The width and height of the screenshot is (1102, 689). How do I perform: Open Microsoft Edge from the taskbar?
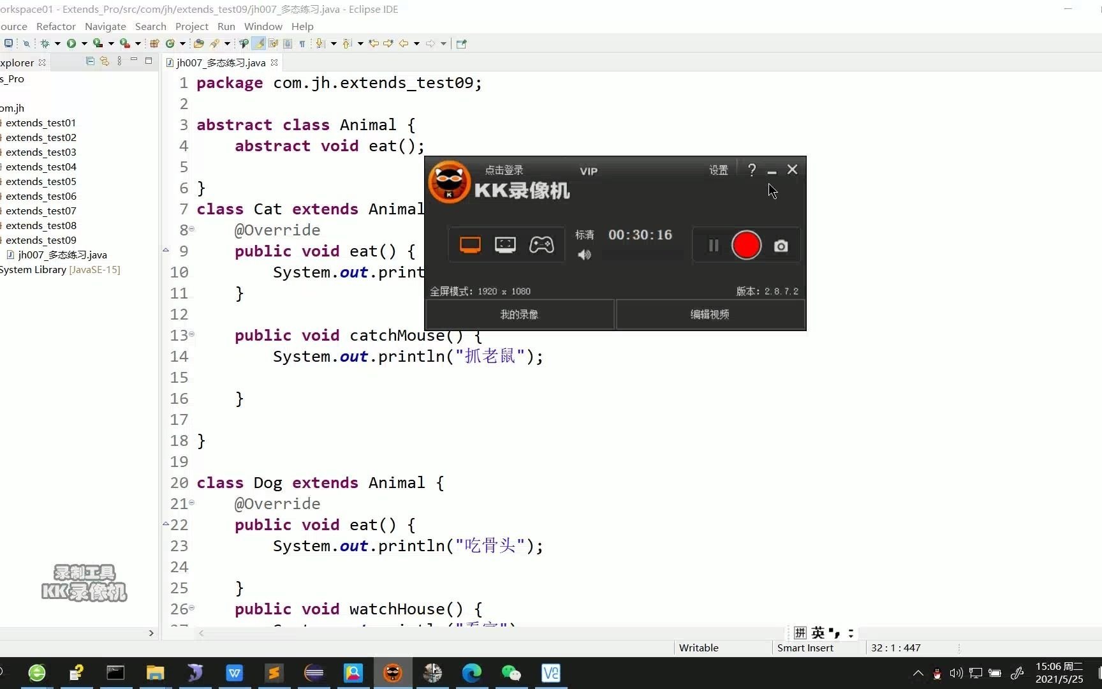(471, 673)
